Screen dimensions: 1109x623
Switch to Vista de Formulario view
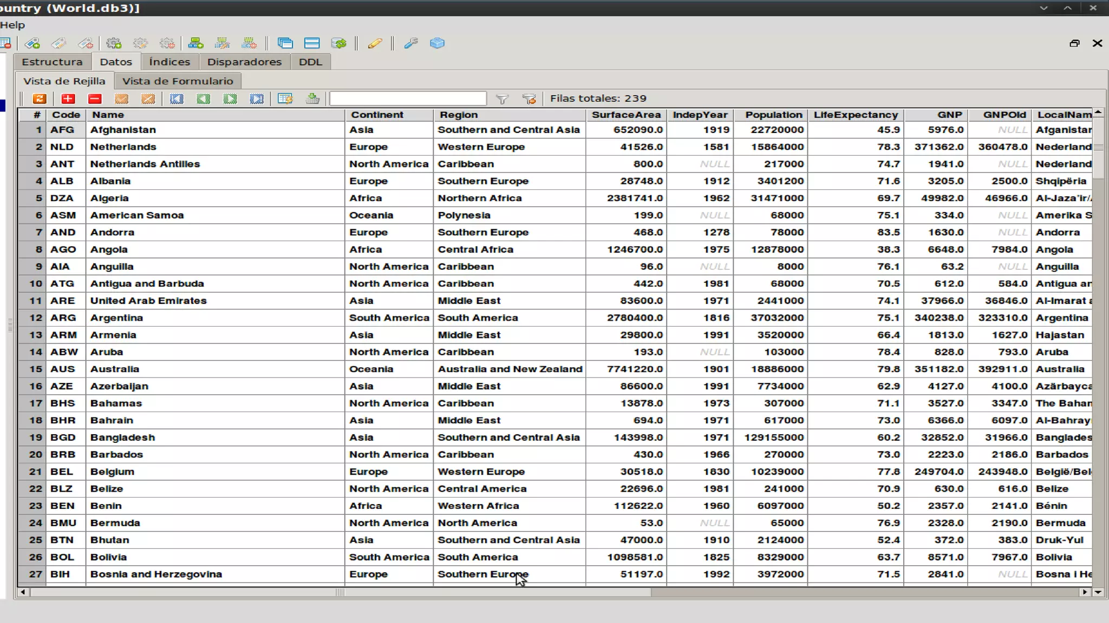tap(178, 81)
